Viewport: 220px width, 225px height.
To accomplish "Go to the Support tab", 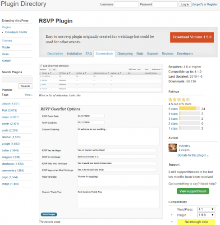I will pyautogui.click(x=153, y=54).
